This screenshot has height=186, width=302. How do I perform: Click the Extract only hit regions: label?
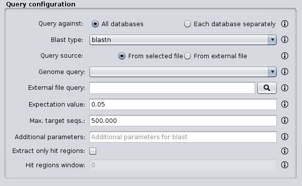(x=48, y=151)
